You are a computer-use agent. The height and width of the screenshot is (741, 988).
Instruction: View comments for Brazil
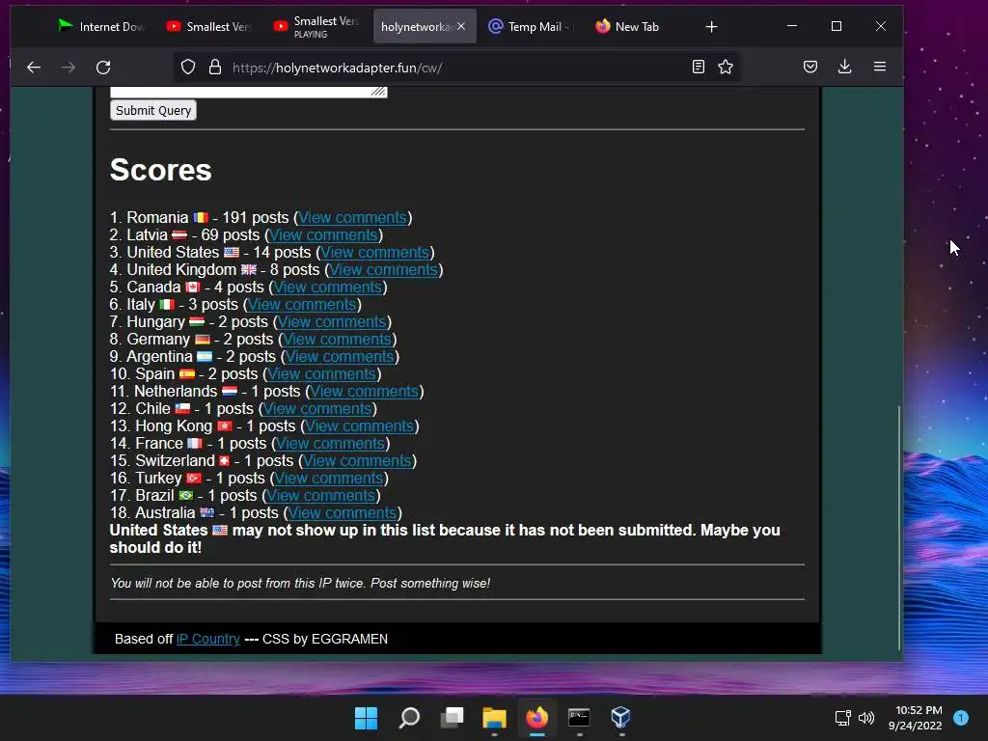click(x=320, y=495)
